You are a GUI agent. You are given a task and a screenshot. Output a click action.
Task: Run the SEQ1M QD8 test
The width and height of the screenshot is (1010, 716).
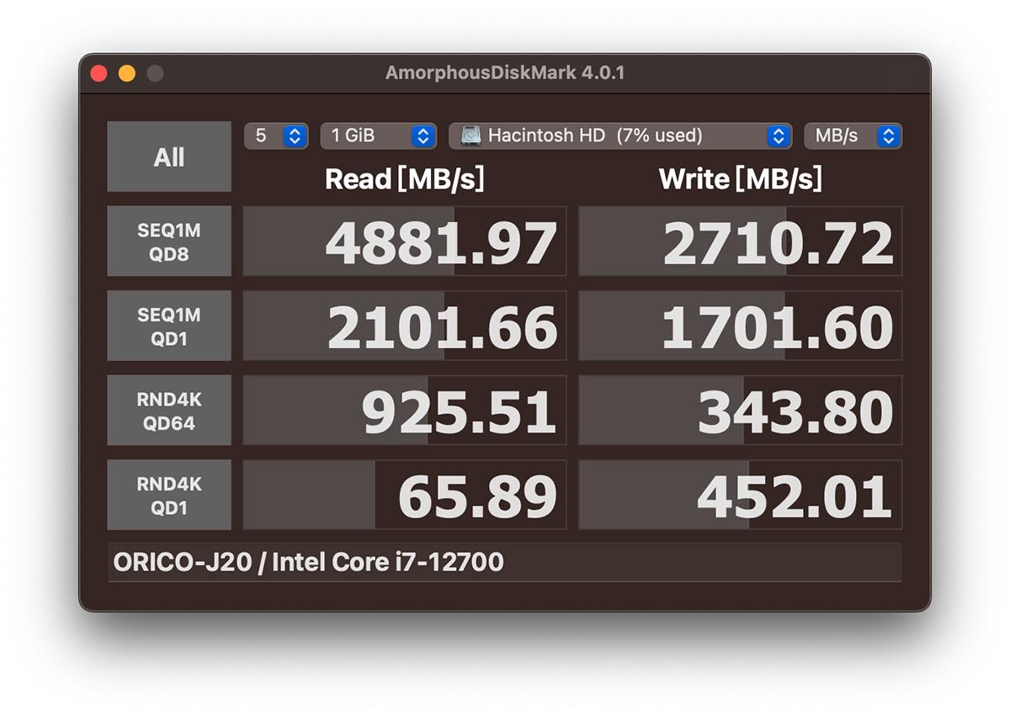(169, 241)
